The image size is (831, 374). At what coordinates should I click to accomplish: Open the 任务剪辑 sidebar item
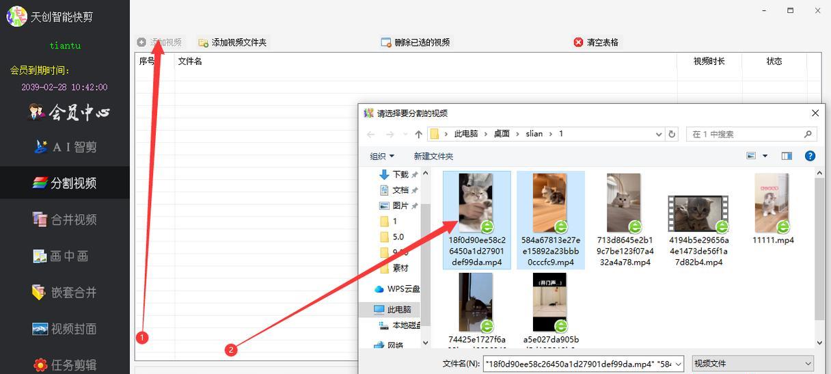coord(65,364)
